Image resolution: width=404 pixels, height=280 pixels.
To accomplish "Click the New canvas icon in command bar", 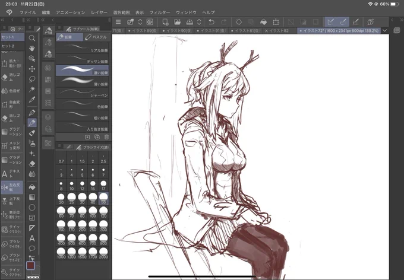I will [x=165, y=22].
